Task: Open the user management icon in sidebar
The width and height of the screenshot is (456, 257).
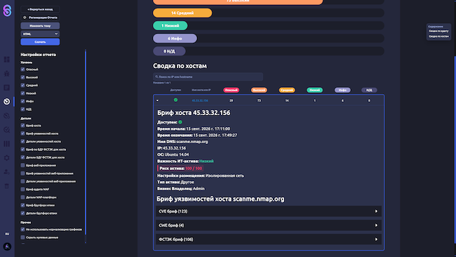Action: pos(7,172)
